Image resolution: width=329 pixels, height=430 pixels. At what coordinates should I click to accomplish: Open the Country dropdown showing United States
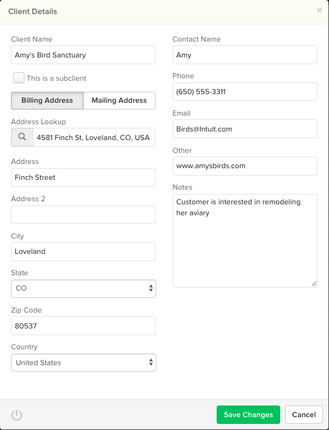coord(84,363)
